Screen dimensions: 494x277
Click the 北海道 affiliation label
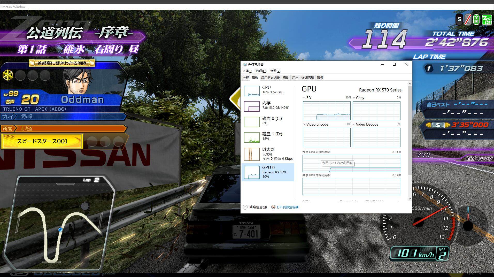click(26, 128)
